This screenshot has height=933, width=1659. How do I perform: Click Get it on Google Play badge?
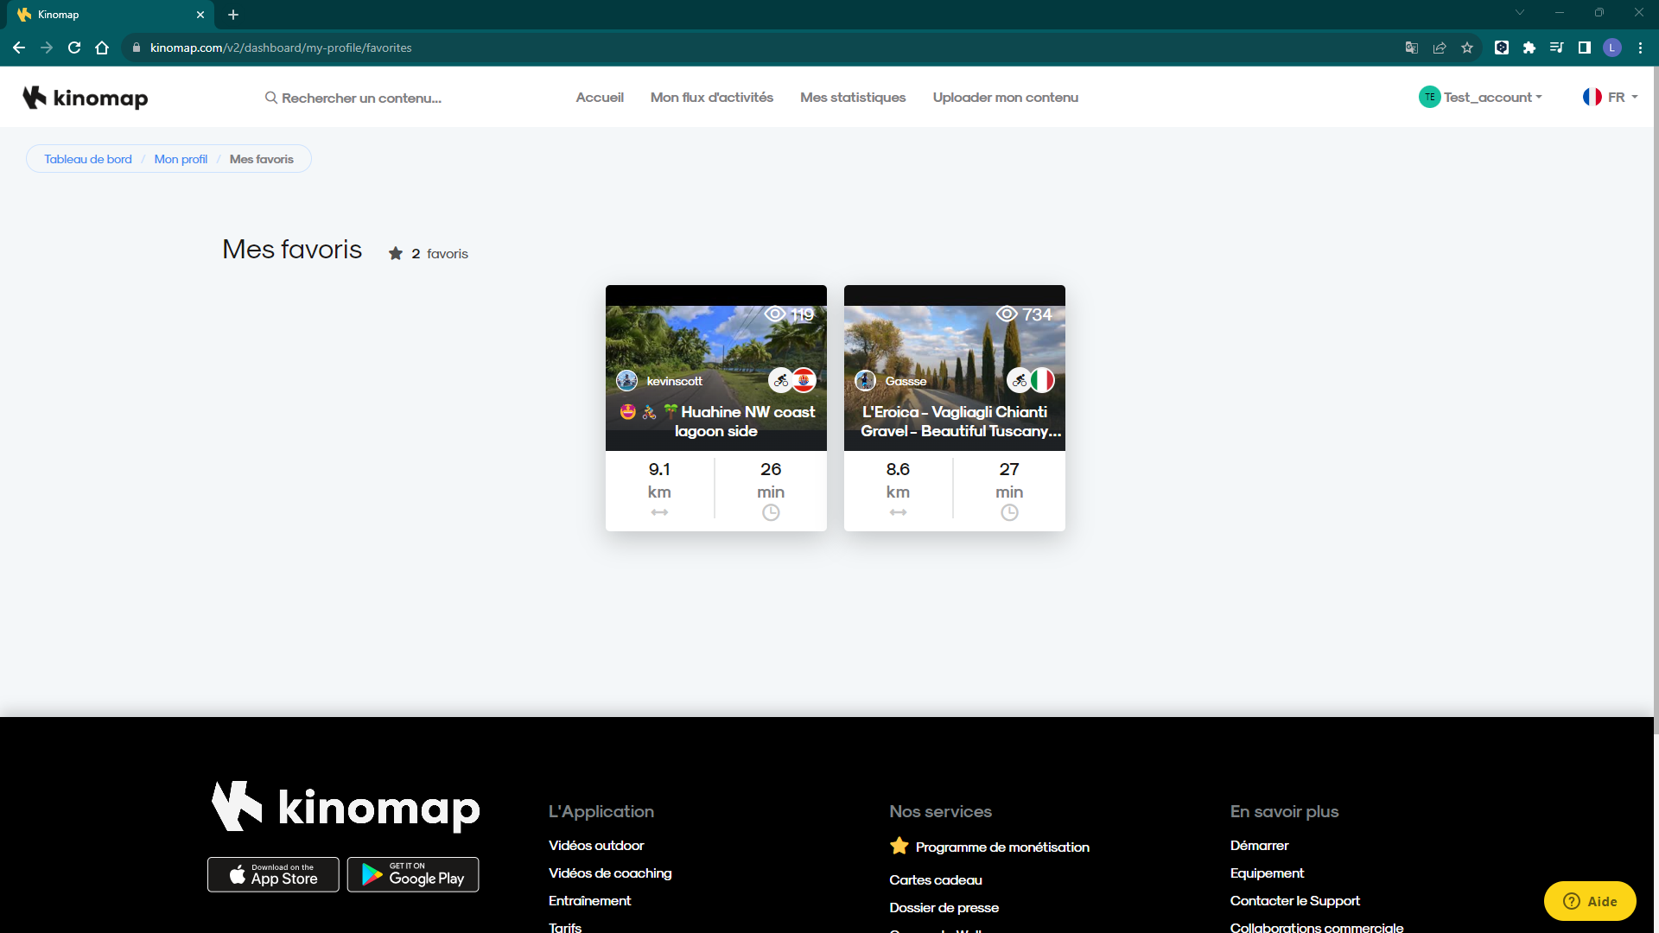pos(413,874)
